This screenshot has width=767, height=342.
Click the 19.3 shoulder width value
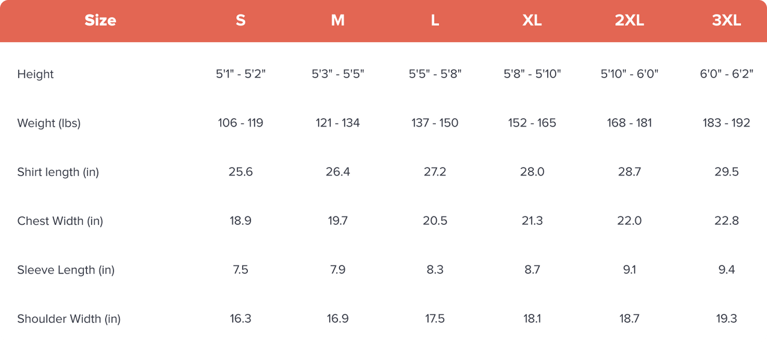pyautogui.click(x=726, y=319)
